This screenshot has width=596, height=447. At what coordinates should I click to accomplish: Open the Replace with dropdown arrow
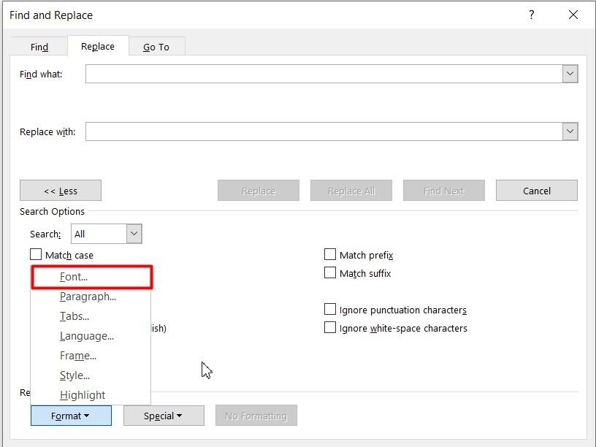point(570,131)
